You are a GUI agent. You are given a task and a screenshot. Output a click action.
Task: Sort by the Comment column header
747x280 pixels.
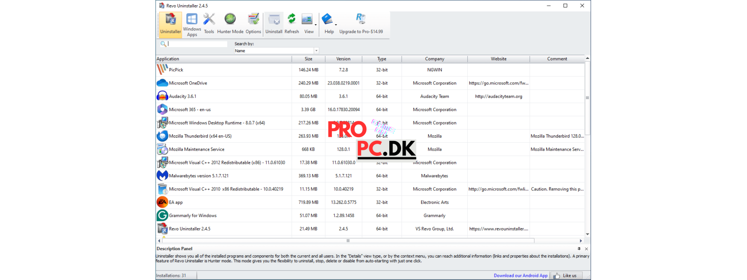click(x=557, y=59)
